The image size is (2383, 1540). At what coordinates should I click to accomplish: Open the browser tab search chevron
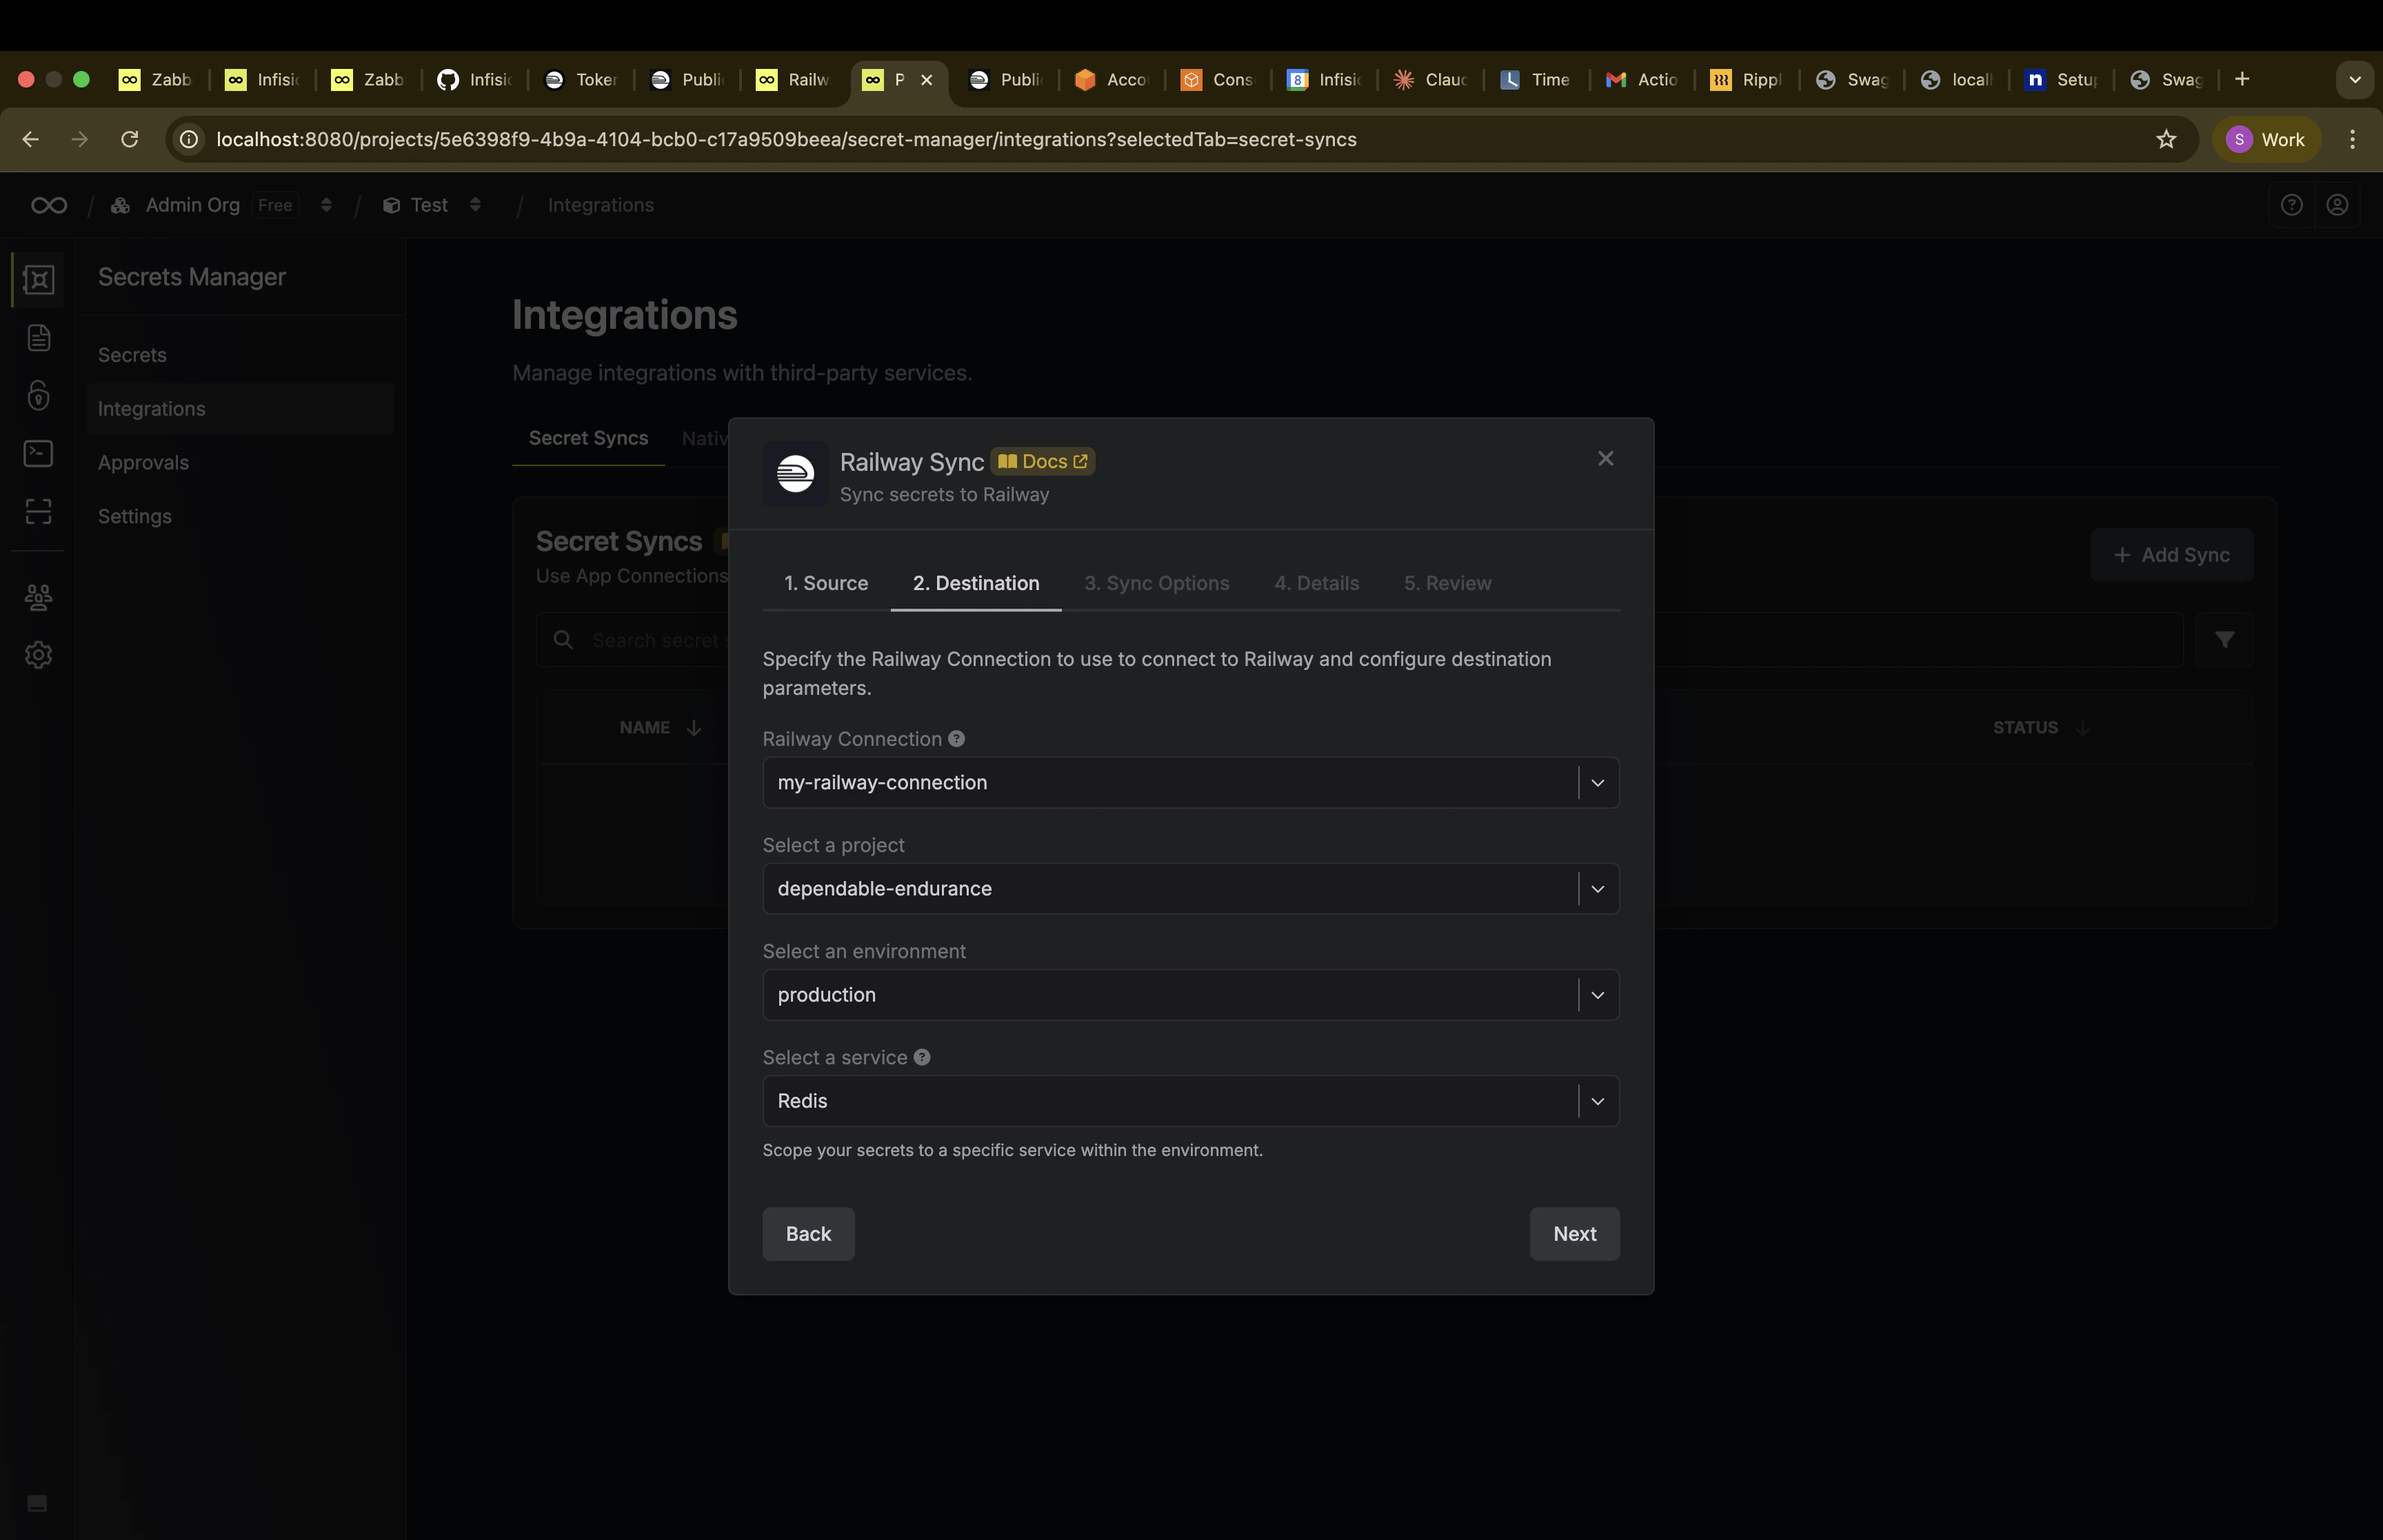pos(2354,79)
